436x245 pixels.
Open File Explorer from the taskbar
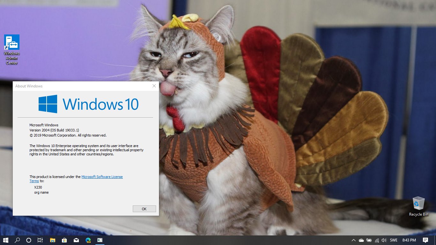pyautogui.click(x=53, y=240)
